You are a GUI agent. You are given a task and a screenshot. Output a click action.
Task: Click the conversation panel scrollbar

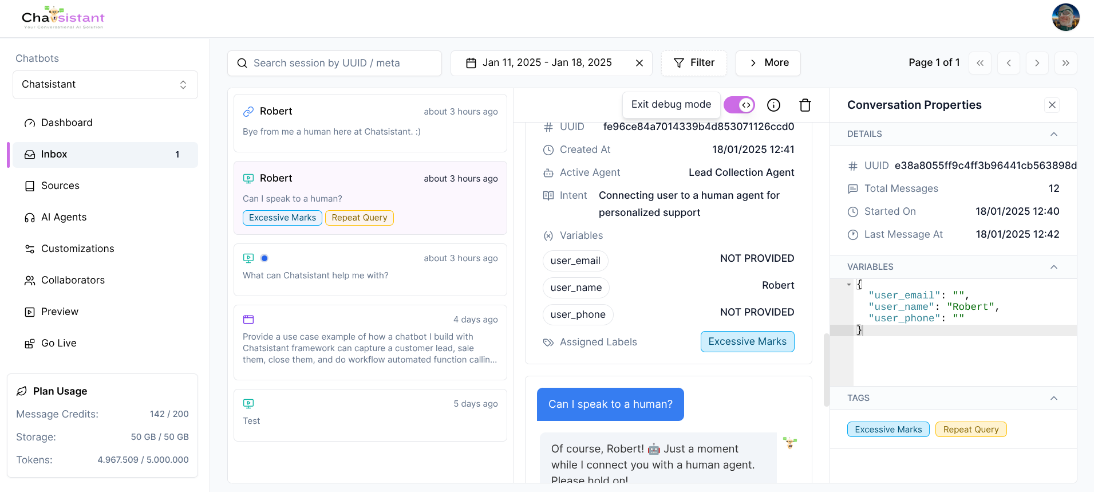coord(826,370)
